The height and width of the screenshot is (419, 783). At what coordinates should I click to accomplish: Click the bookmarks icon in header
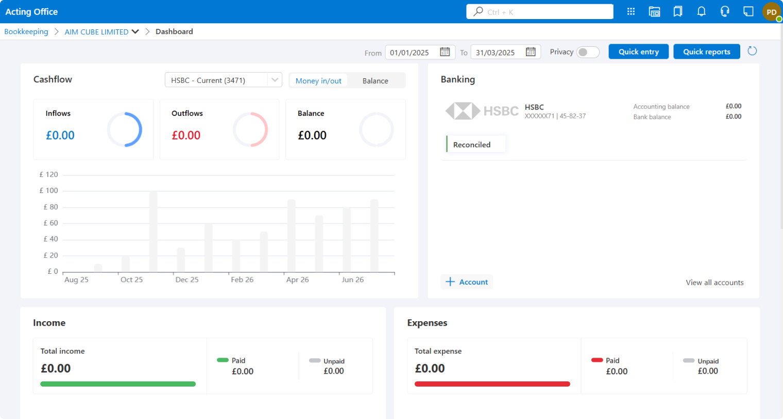click(x=678, y=11)
